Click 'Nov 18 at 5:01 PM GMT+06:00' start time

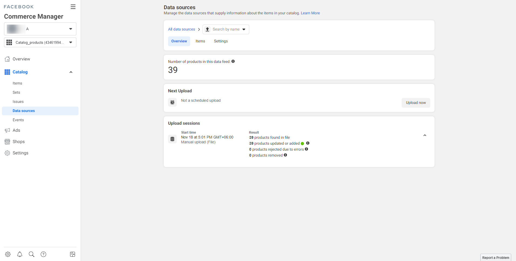pyautogui.click(x=207, y=137)
